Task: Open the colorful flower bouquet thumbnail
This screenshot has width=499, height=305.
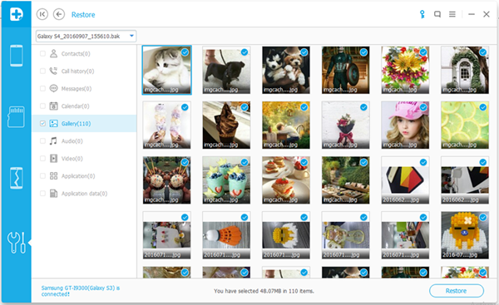Action: tap(405, 70)
